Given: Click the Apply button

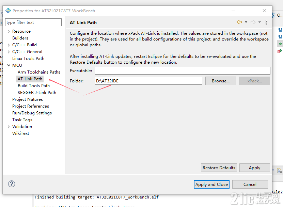Looking at the screenshot, I should point(255,168).
